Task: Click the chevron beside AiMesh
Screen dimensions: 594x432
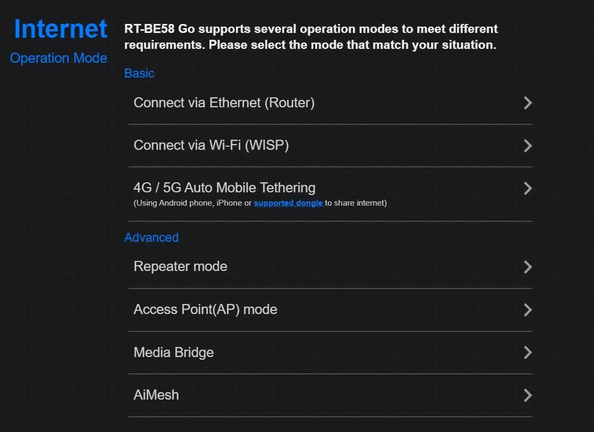Action: [x=528, y=395]
